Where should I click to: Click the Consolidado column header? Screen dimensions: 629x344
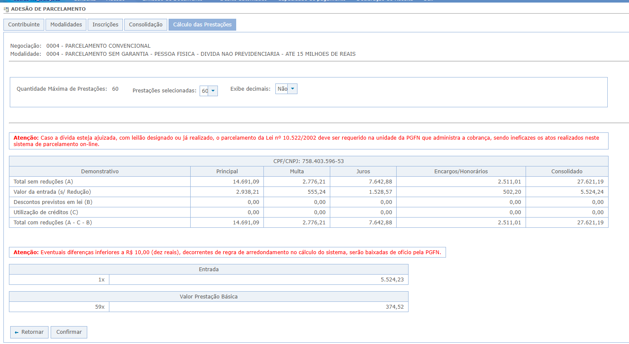click(567, 172)
